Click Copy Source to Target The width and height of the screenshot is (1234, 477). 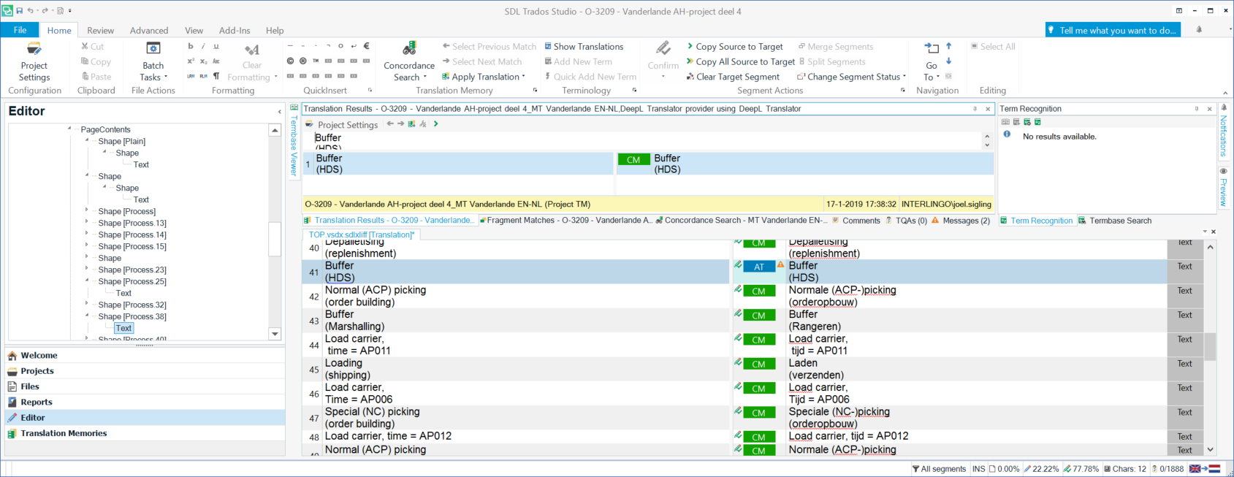click(x=734, y=46)
